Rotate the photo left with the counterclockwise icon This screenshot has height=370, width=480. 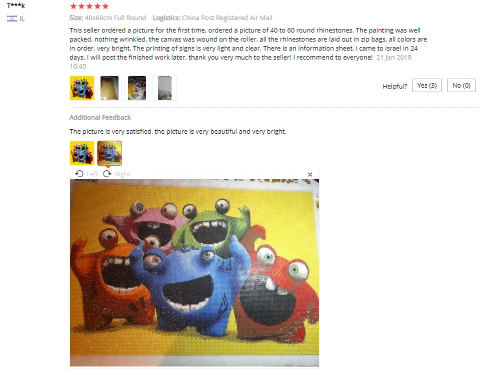pyautogui.click(x=79, y=174)
